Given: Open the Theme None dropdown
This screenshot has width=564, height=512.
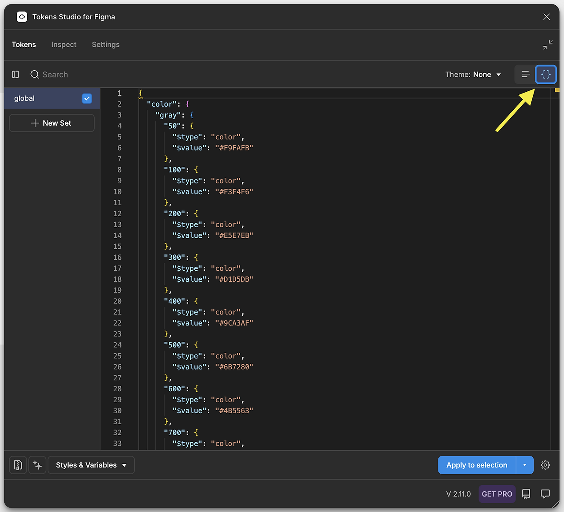Looking at the screenshot, I should 473,75.
